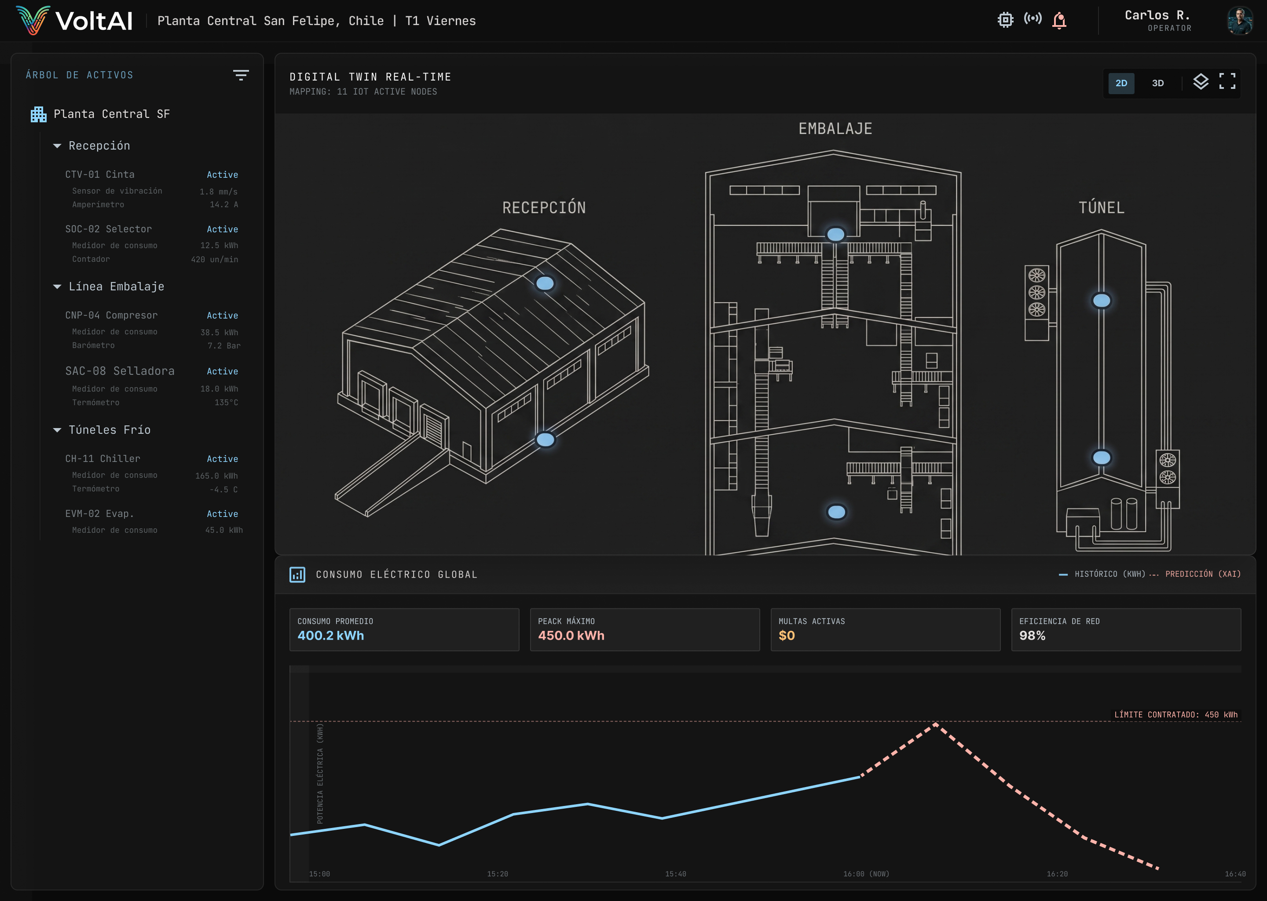Click the prediction peak on the chart
This screenshot has height=901, width=1267.
(x=935, y=724)
